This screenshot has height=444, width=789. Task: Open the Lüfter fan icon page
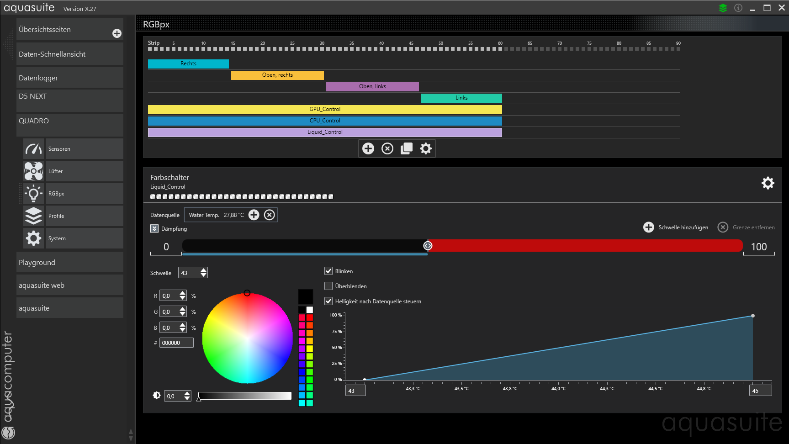pos(34,171)
